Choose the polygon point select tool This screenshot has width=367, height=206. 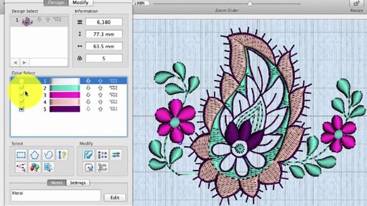(34, 155)
